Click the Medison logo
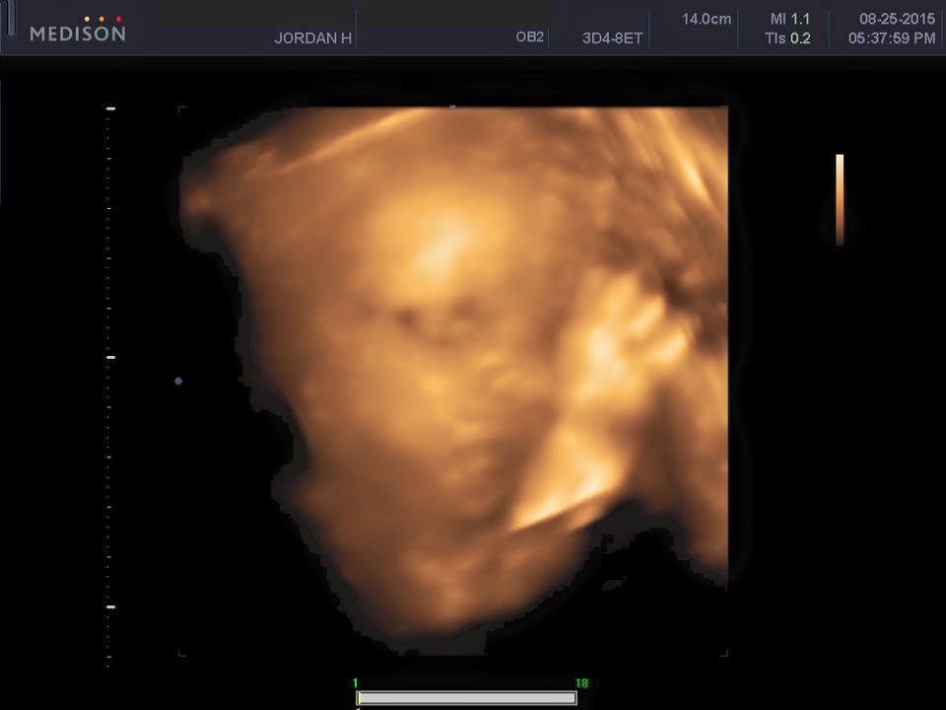The width and height of the screenshot is (946, 710). coord(78,34)
